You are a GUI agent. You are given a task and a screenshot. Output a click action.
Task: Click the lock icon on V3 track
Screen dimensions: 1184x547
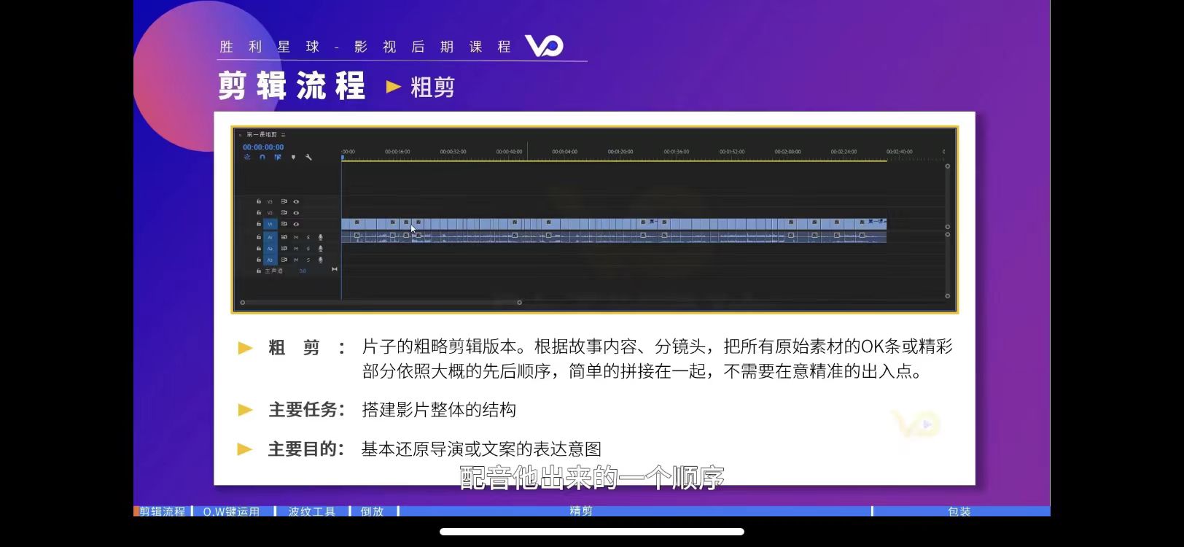click(x=258, y=201)
